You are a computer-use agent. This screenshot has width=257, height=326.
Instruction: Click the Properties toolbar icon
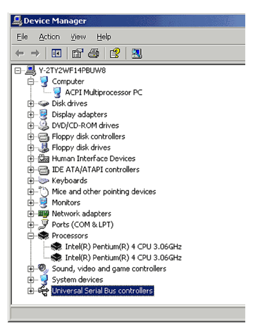click(x=77, y=54)
